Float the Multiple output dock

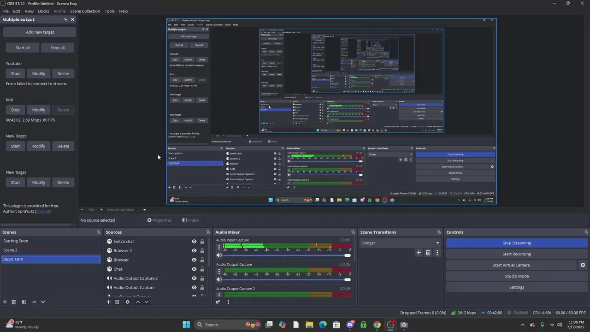click(x=65, y=19)
